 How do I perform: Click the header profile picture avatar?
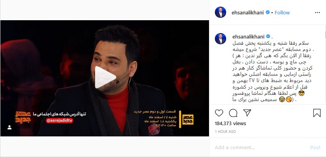220,12
